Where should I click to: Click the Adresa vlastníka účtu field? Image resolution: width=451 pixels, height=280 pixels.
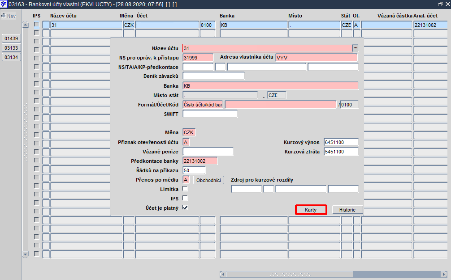tap(317, 58)
